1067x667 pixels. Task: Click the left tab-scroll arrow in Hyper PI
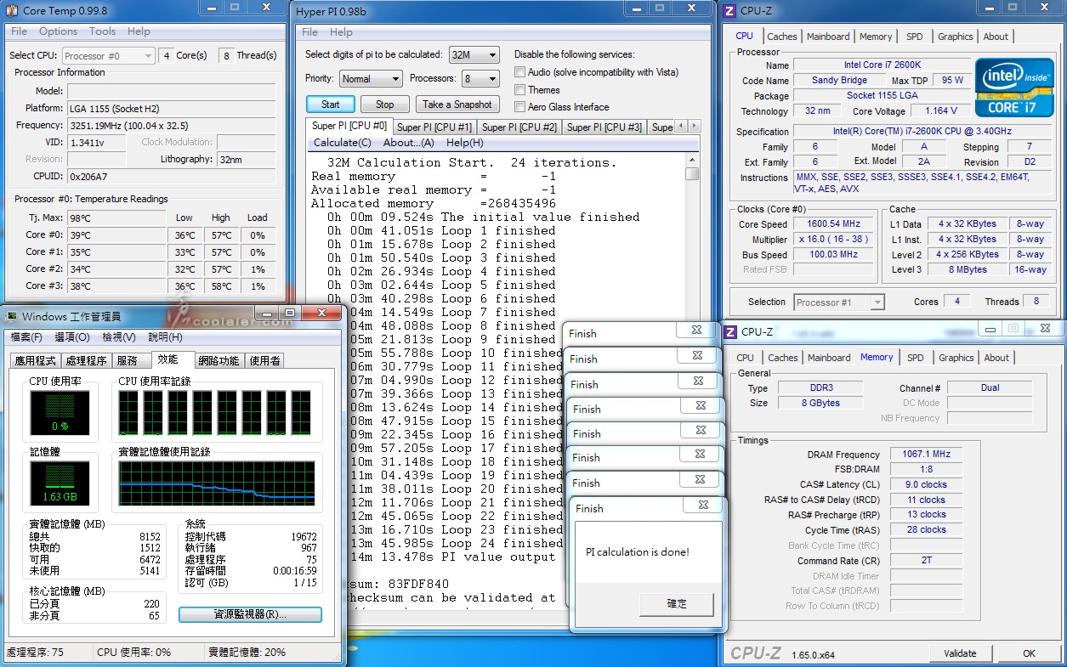682,126
